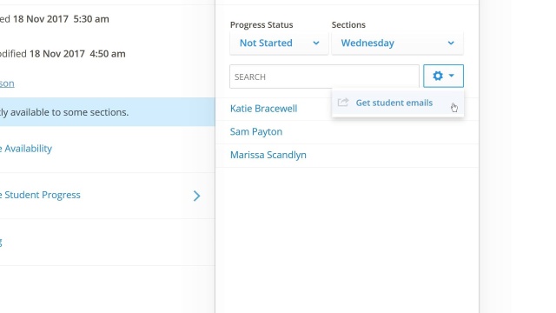This screenshot has width=556, height=313.
Task: Expand the Wednesday sections dropdown
Action: (x=398, y=43)
